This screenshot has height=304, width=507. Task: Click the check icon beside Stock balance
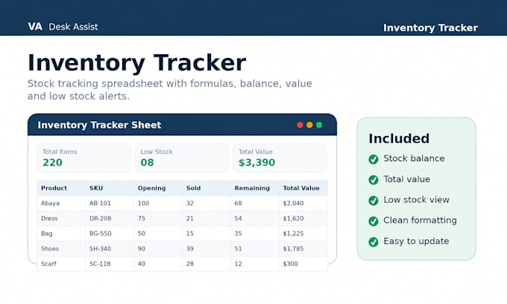pos(374,159)
